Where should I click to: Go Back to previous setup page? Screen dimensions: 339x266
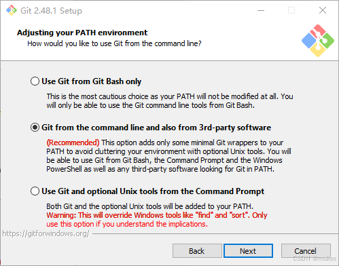197,251
